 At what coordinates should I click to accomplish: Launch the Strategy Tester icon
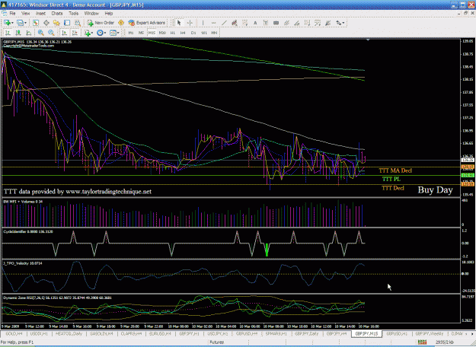coord(78,23)
